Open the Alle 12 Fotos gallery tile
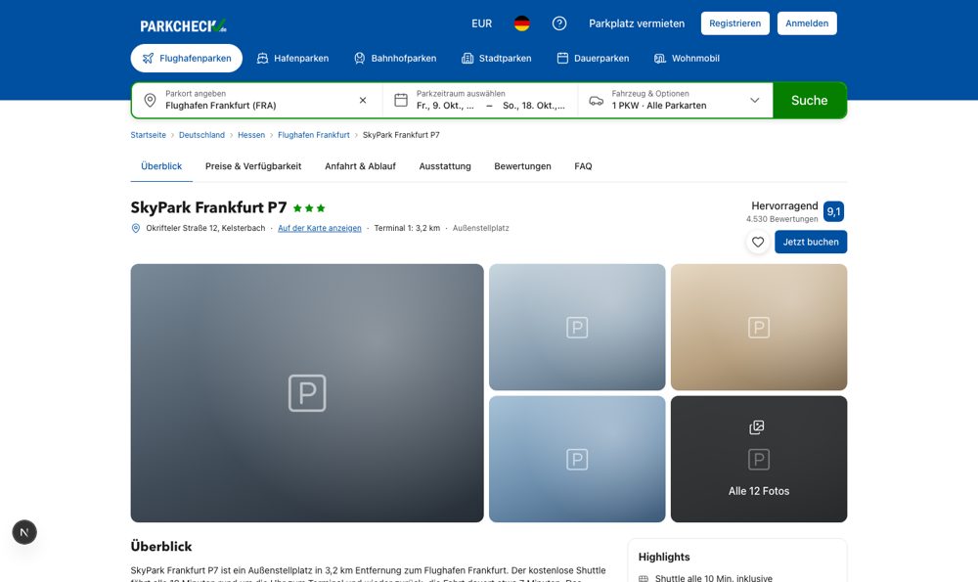978x582 pixels. (759, 459)
